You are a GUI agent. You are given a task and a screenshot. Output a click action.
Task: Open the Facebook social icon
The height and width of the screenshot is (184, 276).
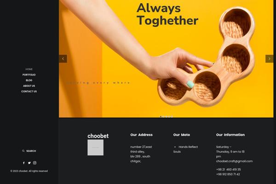tap(24, 163)
